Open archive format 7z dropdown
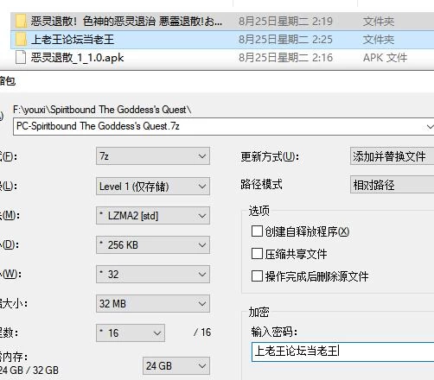Image resolution: width=434 pixels, height=380 pixels. pos(153,156)
